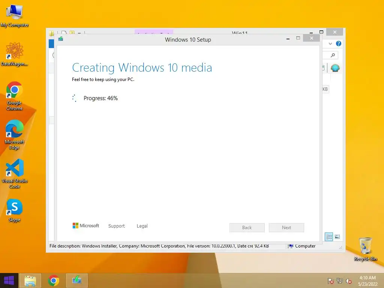
Task: Click the Explorer search magnifier icon
Action: click(333, 55)
